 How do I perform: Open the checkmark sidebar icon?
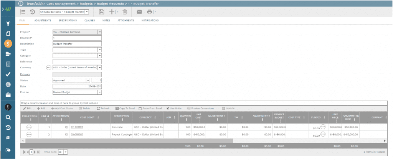pos(8,74)
